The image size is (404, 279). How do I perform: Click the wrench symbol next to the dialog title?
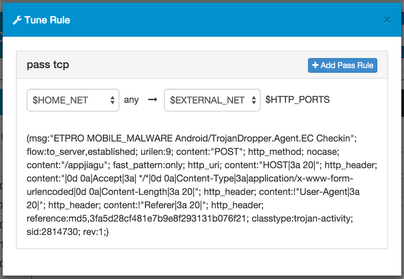click(x=16, y=20)
